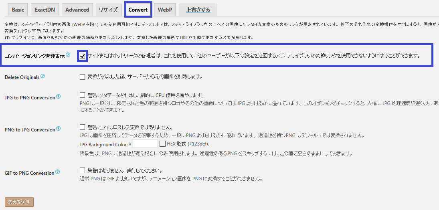439x210 pixels.
Task: Enable the PNG to JPG Conversion checkbox
Action: [x=82, y=127]
